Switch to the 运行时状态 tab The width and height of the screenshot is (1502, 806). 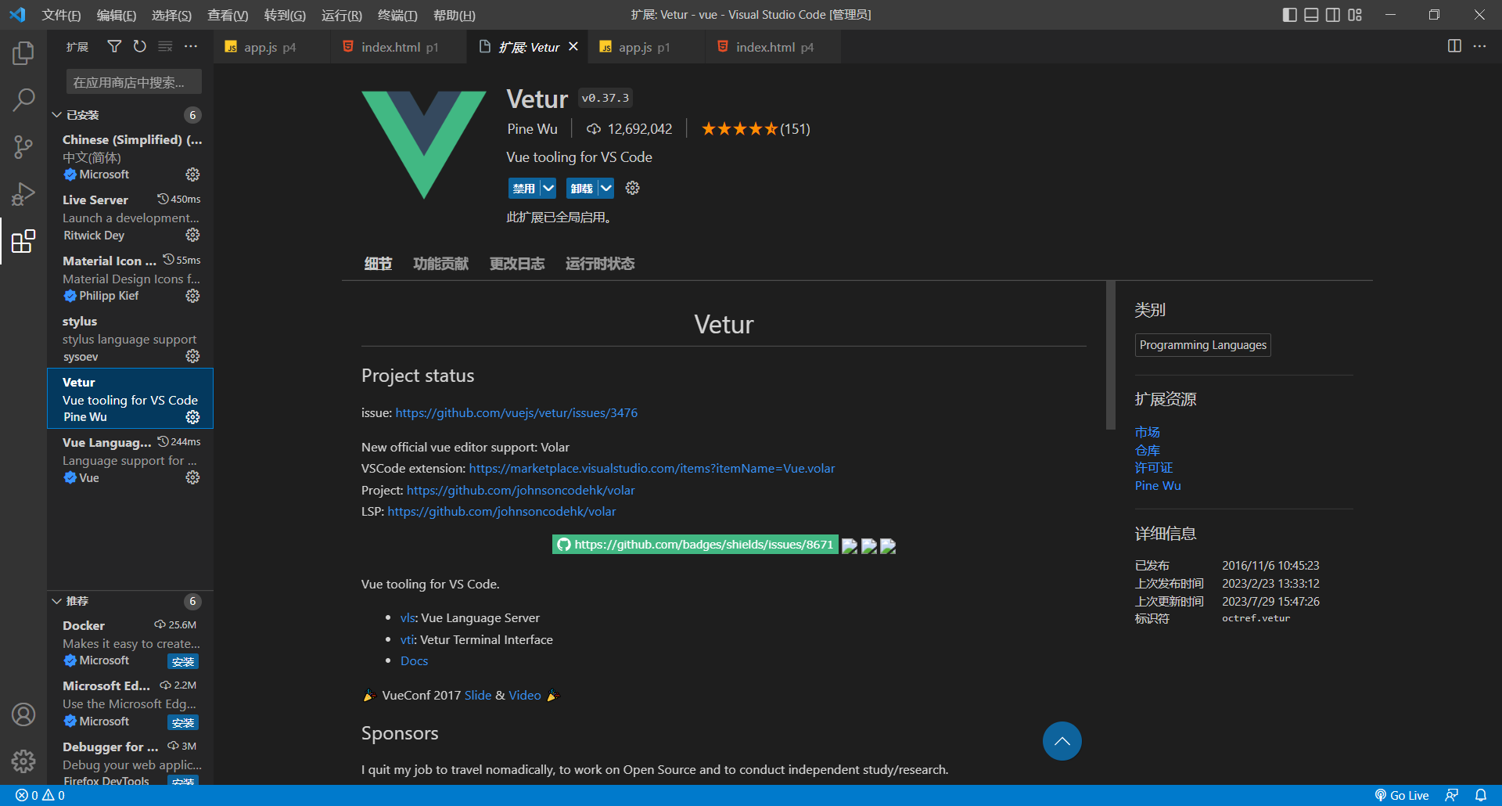(x=600, y=264)
